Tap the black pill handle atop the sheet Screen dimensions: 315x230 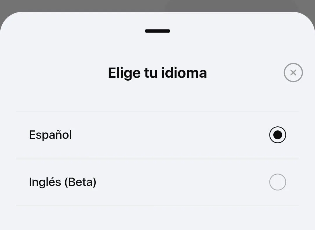[157, 31]
